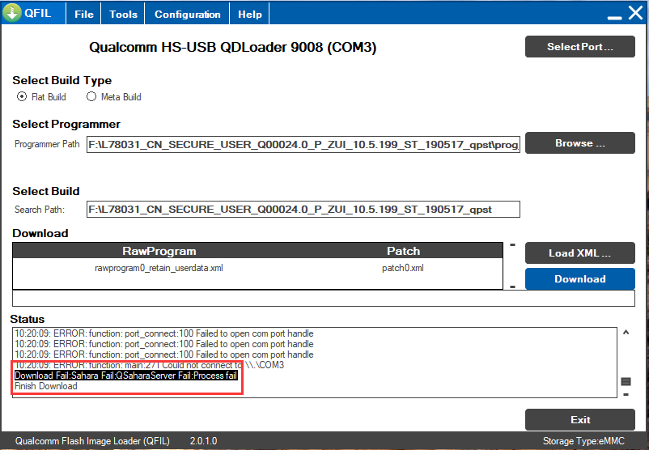This screenshot has width=649, height=450.
Task: Open the File menu
Action: click(84, 14)
